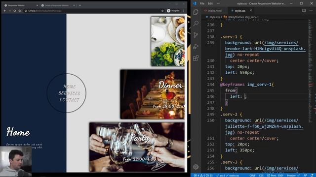
Task: Open the File menu in VS Code
Action: (x=202, y=3)
